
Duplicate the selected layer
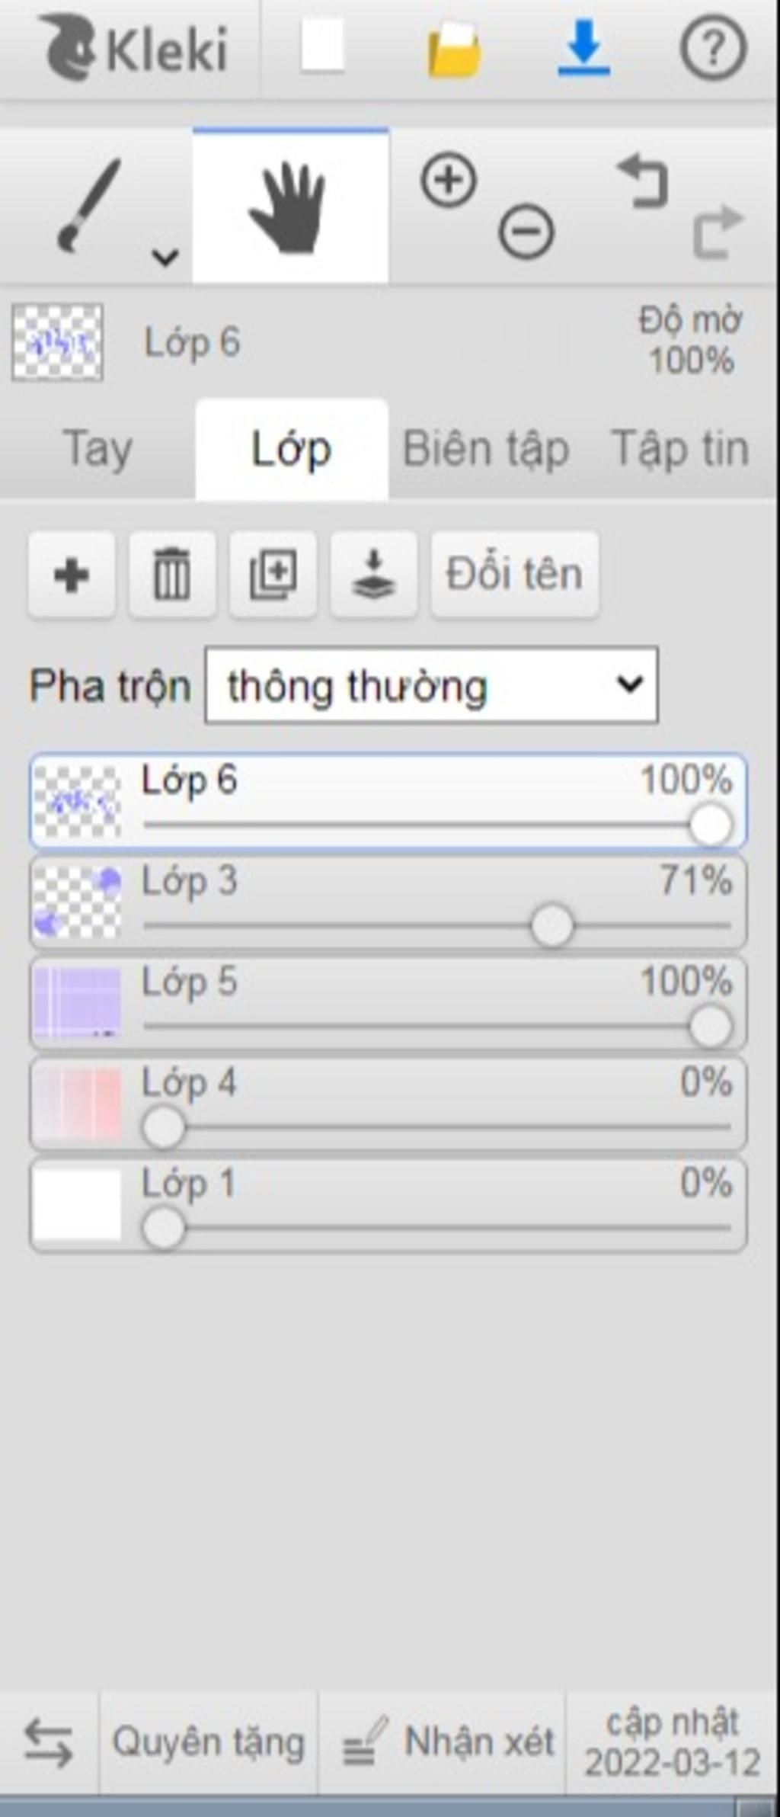[273, 574]
